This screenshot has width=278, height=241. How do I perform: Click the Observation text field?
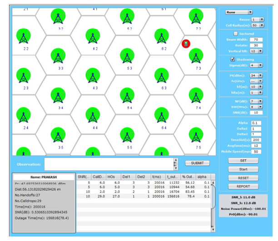point(108,164)
